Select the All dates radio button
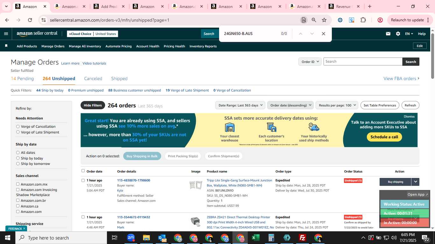The height and width of the screenshot is (244, 435). click(x=18, y=152)
